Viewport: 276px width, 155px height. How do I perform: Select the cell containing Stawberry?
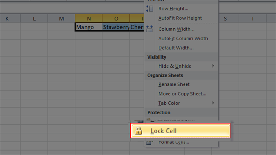[116, 27]
